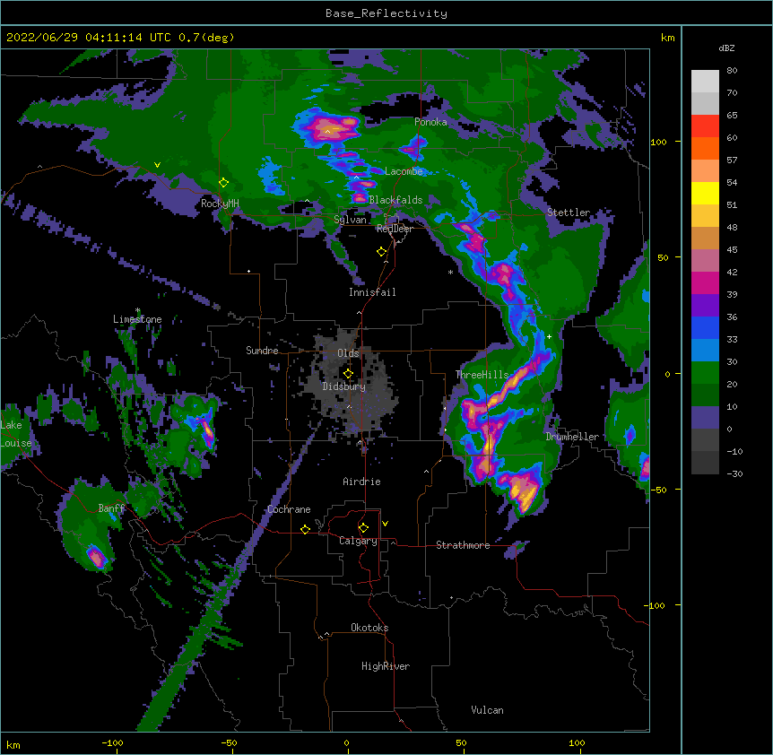773x755 pixels.
Task: Select the Sundre label
Action: tap(262, 351)
